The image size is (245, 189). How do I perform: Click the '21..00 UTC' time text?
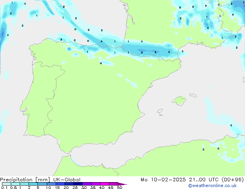tap(204, 180)
